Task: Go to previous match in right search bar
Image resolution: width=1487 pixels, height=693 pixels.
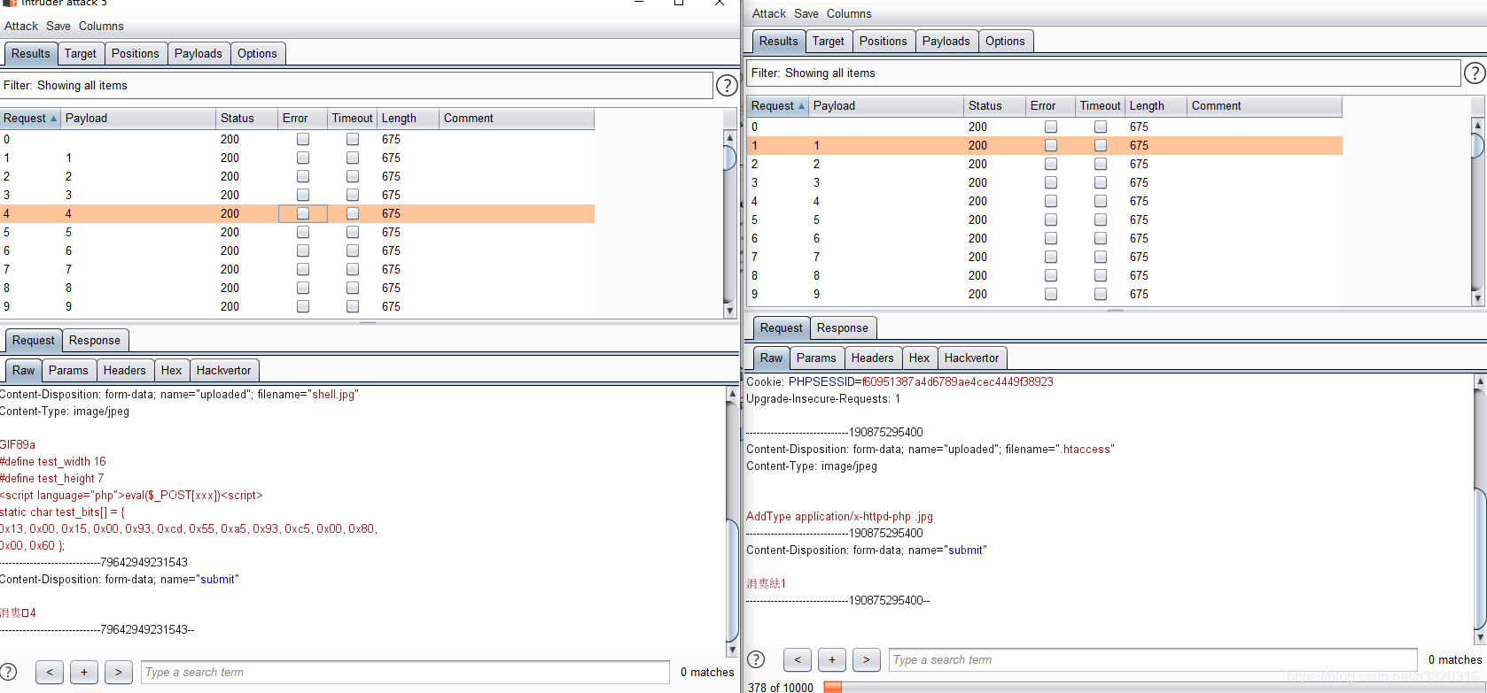Action: pyautogui.click(x=798, y=659)
